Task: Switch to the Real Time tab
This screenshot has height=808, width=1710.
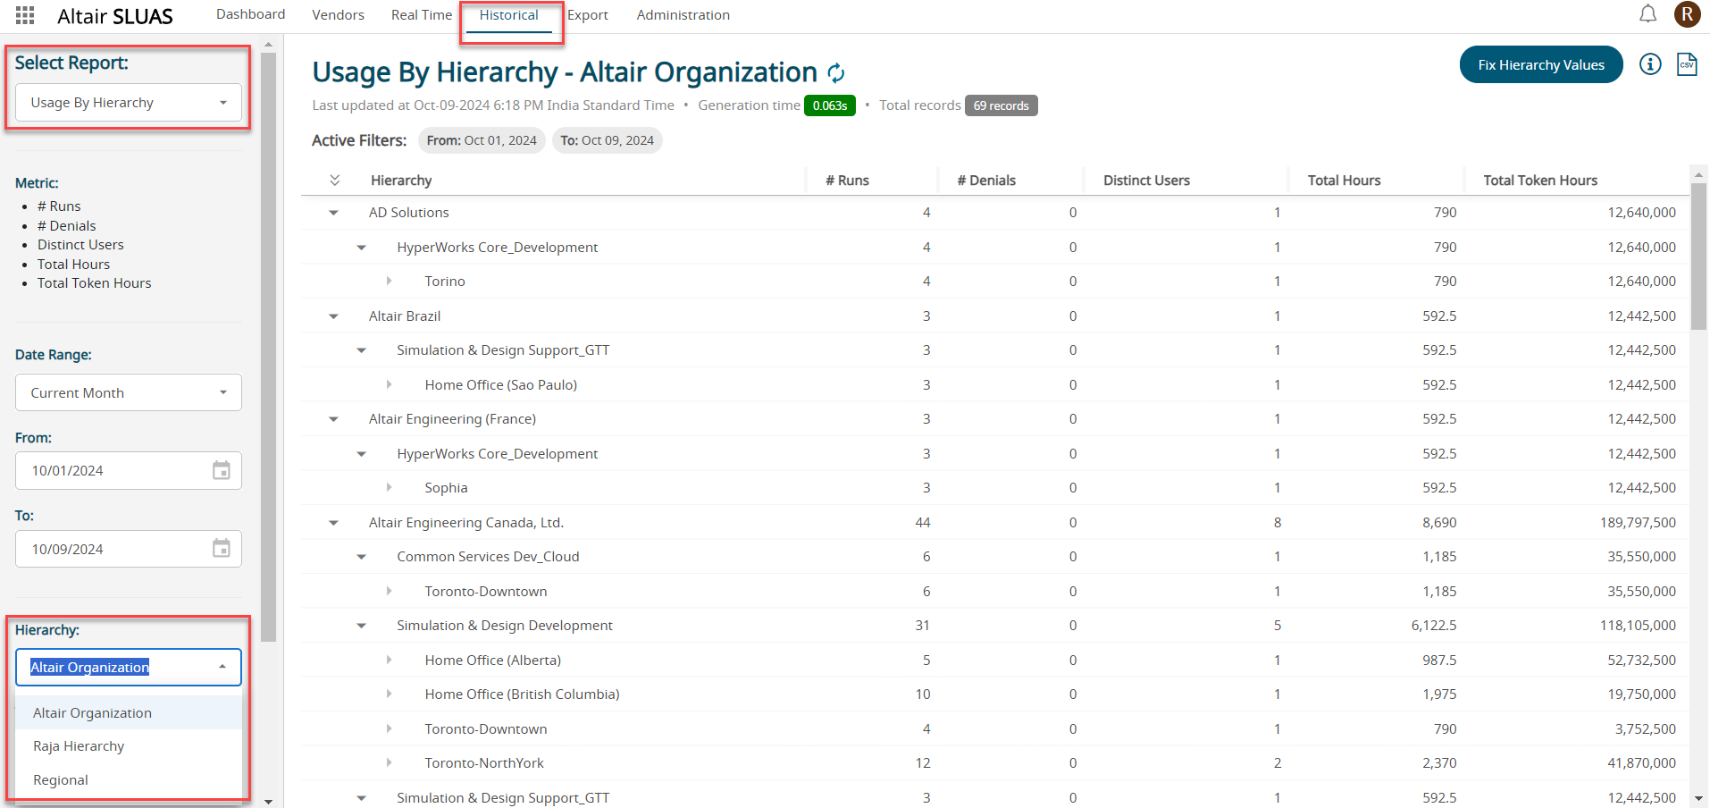Action: (x=422, y=15)
